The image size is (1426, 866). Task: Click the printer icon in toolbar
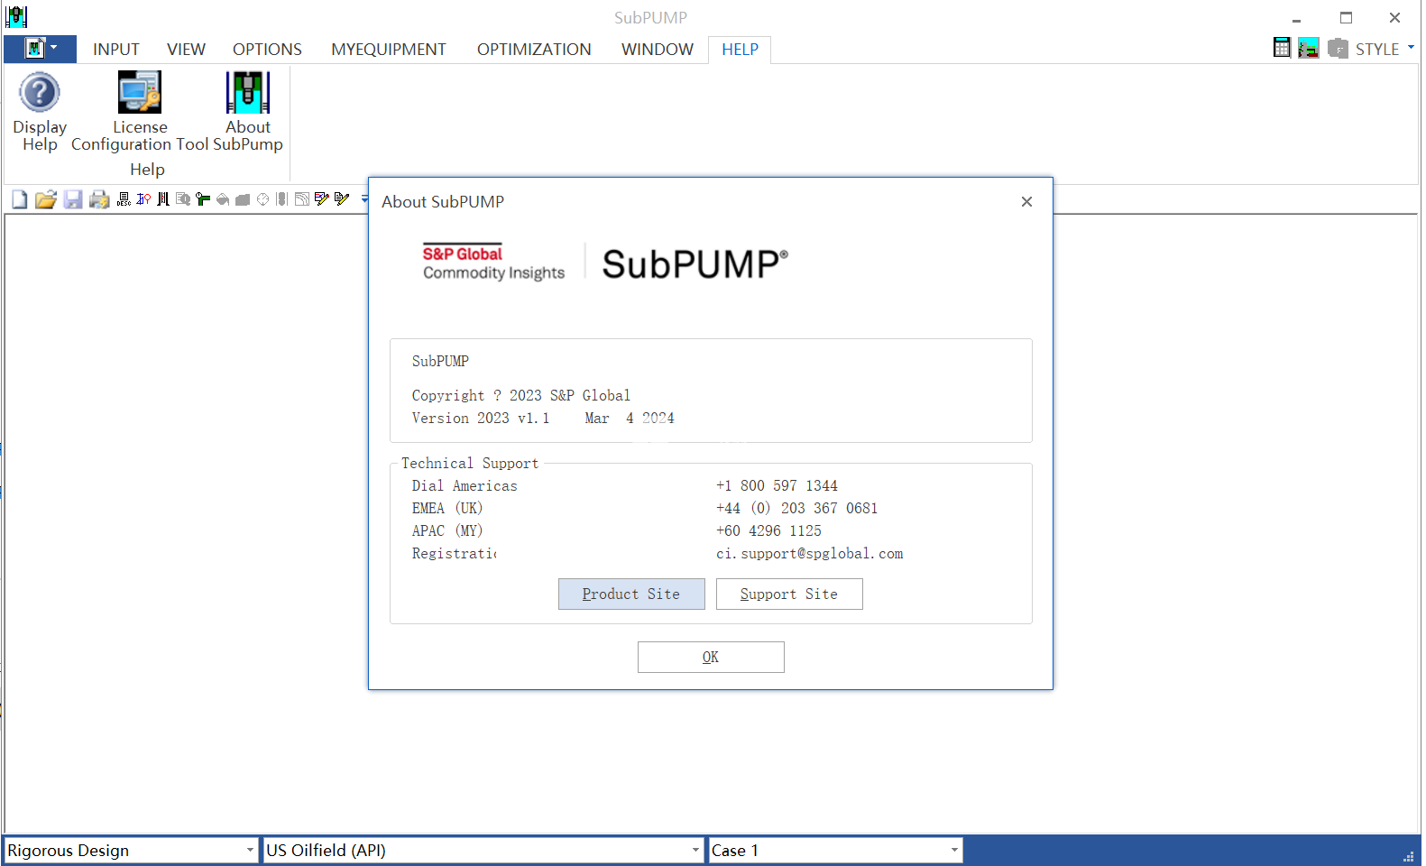[x=99, y=199]
